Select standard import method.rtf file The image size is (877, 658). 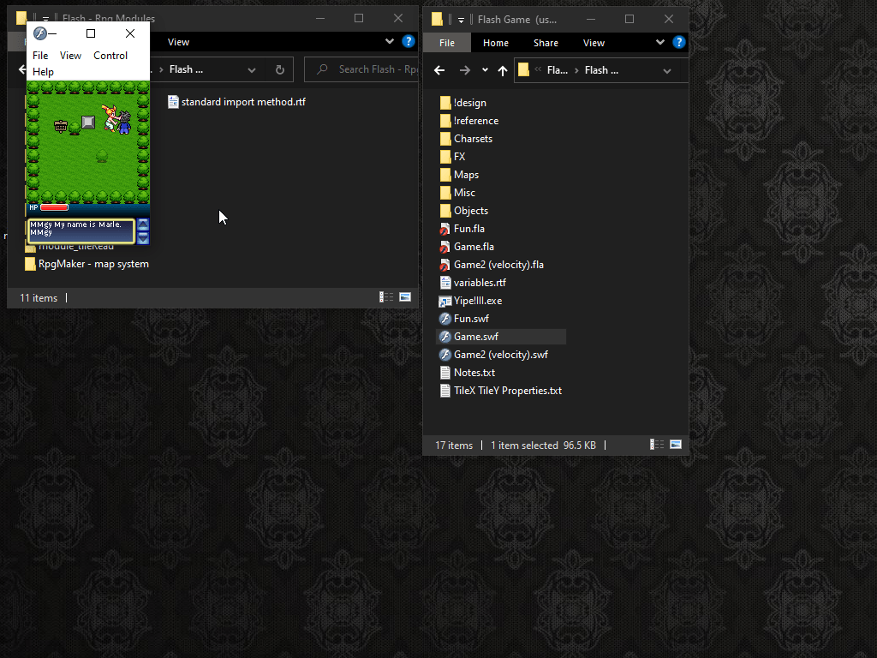tap(242, 102)
